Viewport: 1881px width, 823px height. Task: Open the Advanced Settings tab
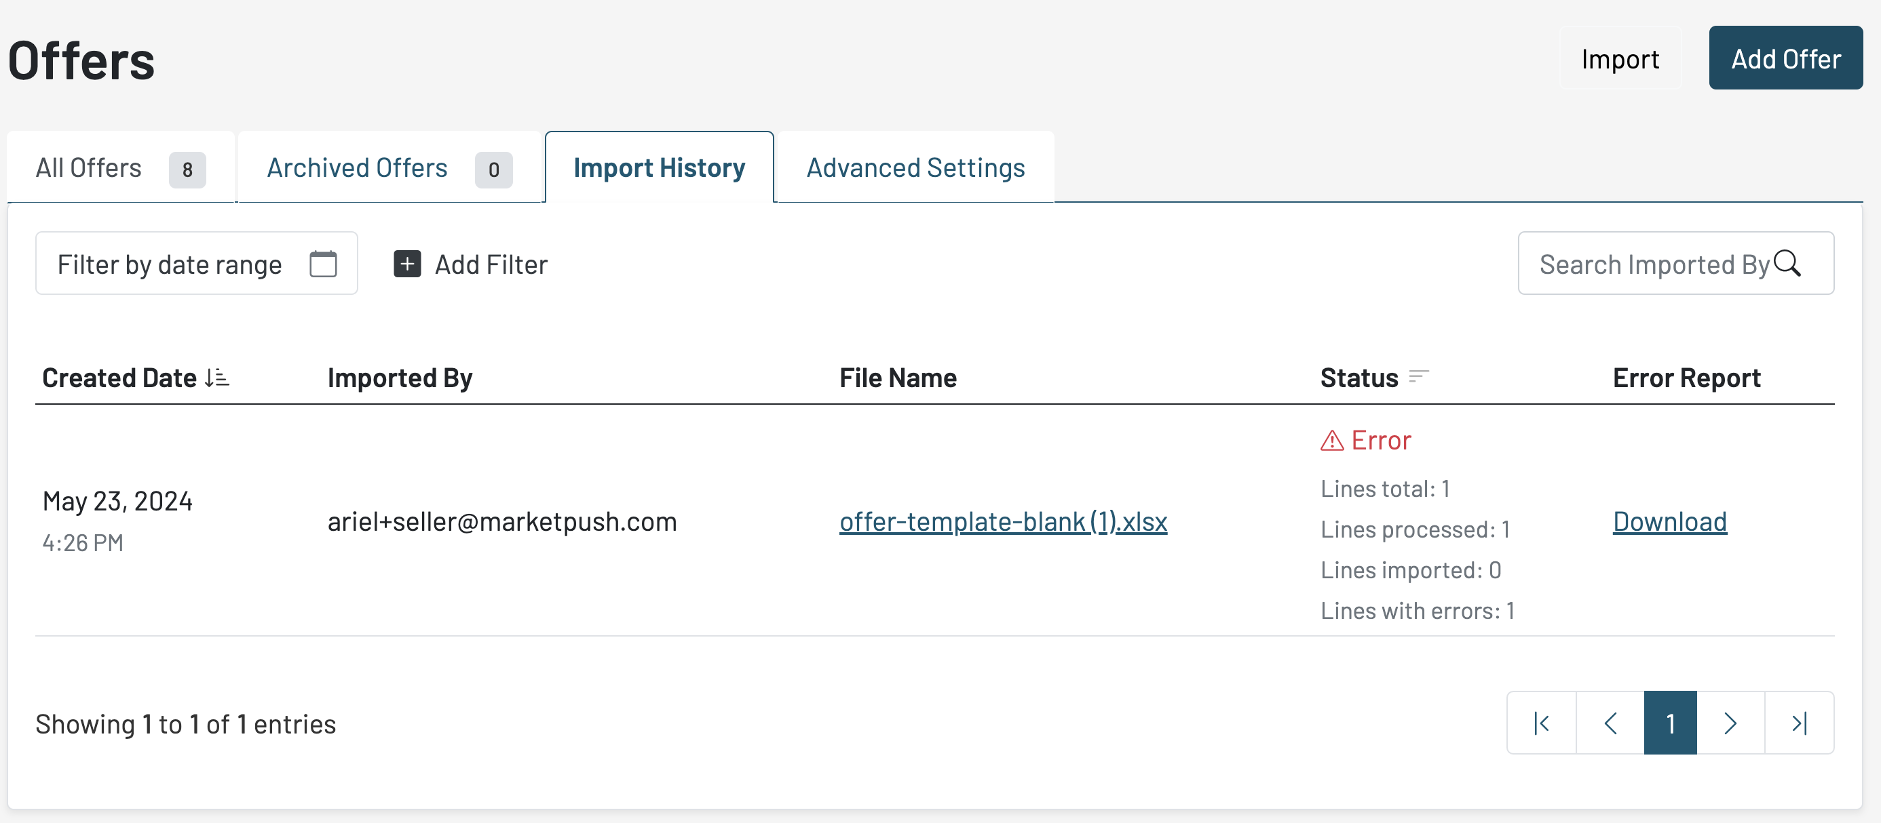(x=915, y=168)
